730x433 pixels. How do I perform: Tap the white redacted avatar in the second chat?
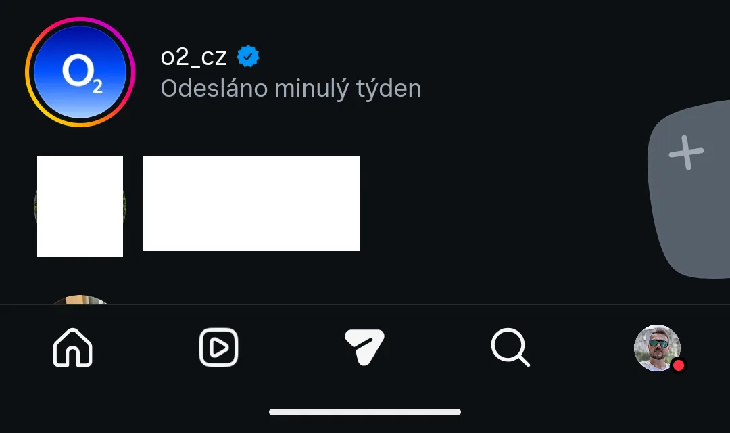pos(80,206)
